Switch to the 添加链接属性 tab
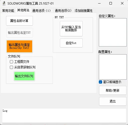The height and width of the screenshot is (125, 128). [x=83, y=11]
